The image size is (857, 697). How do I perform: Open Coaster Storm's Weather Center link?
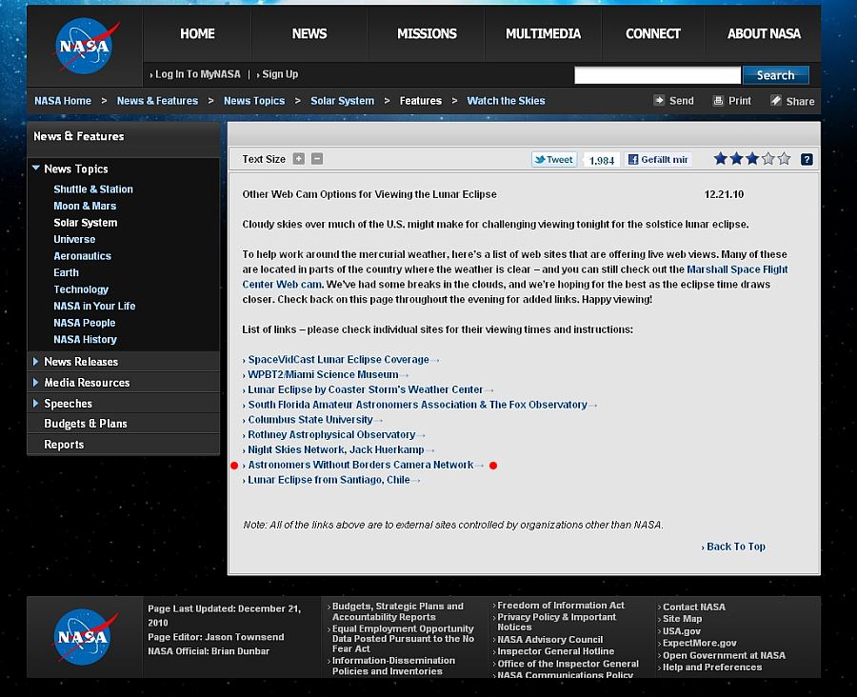point(366,389)
